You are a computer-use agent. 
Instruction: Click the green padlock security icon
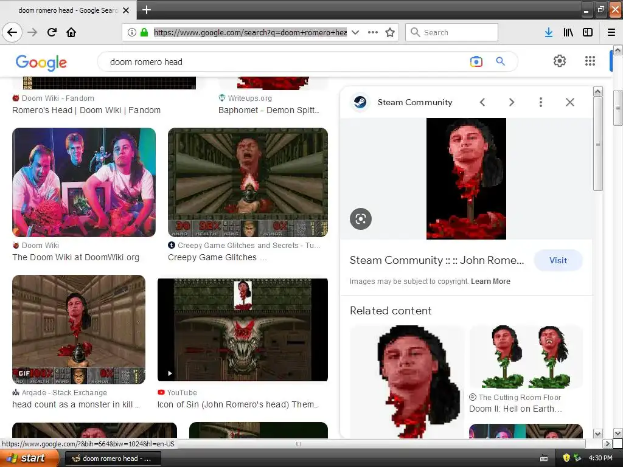[144, 32]
